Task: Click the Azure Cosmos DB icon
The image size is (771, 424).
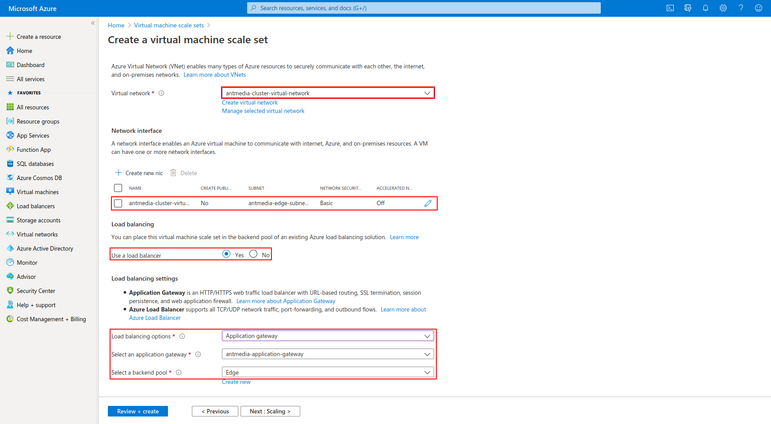Action: click(10, 178)
